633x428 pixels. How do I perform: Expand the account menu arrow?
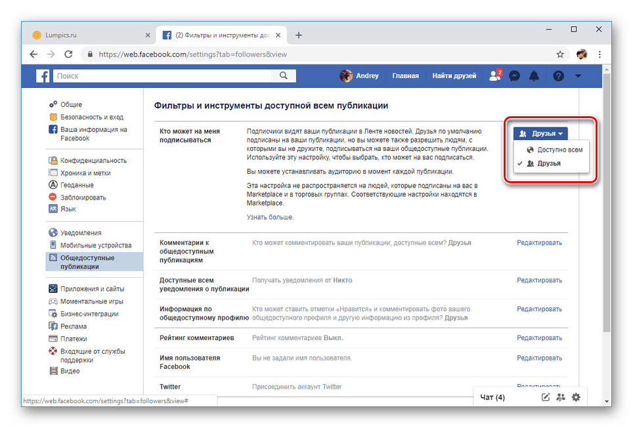tap(578, 76)
